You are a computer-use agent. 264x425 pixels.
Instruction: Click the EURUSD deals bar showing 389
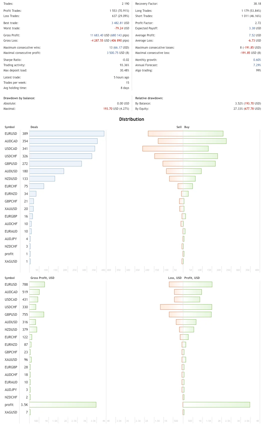click(67, 134)
